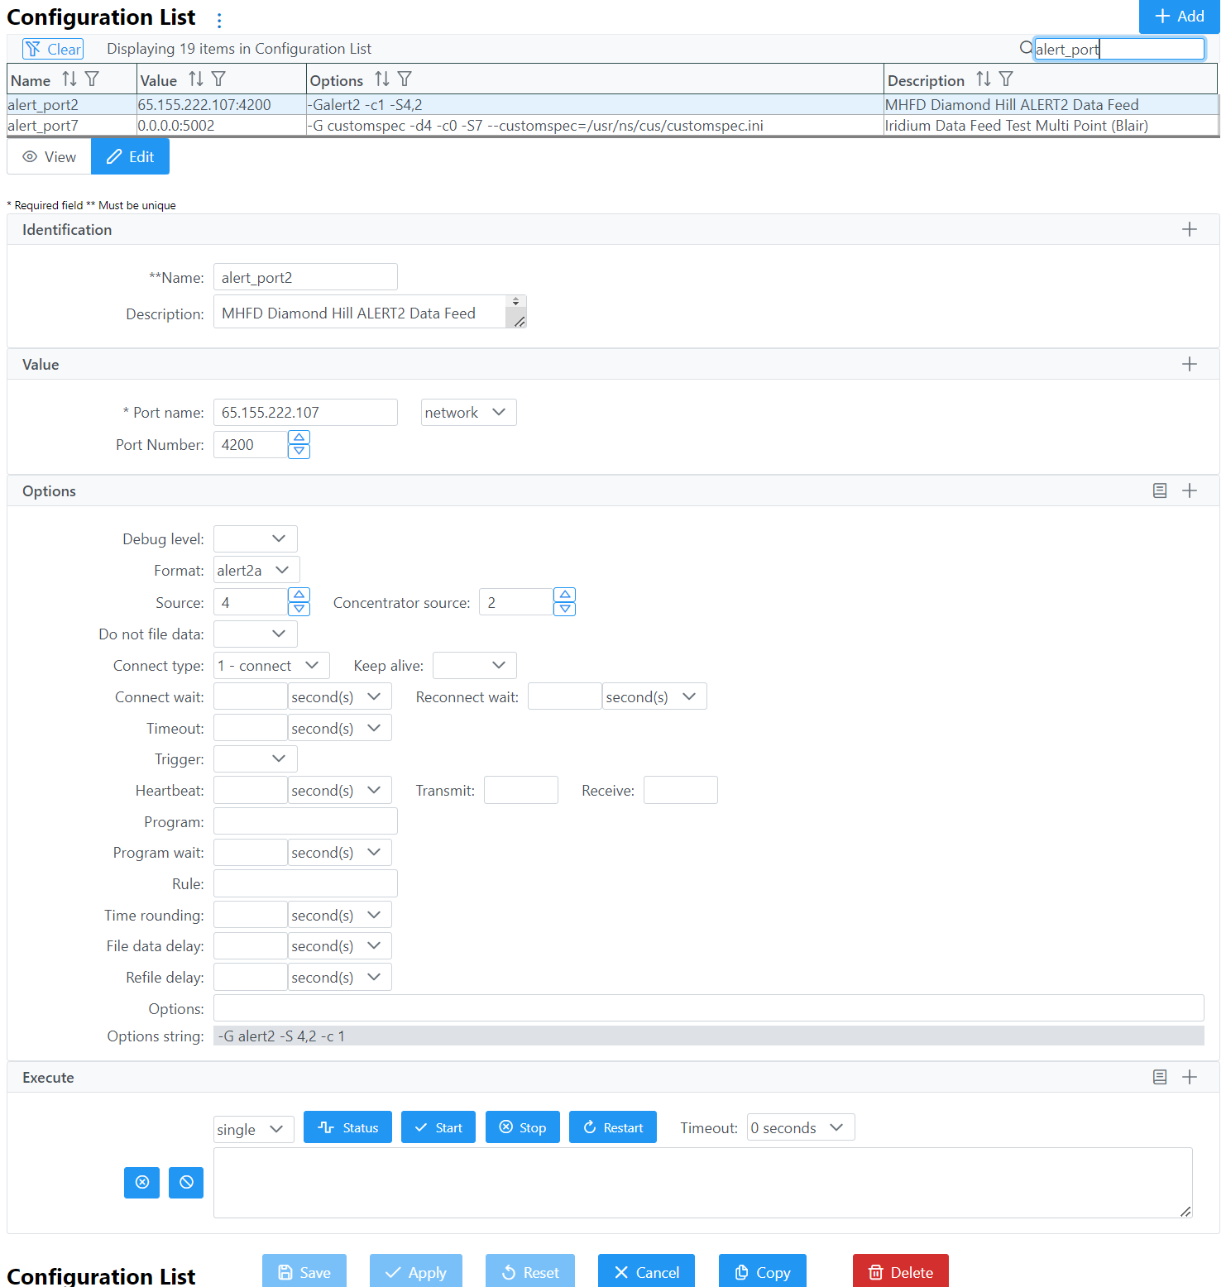Click the red Delete button
The height and width of the screenshot is (1287, 1226).
coord(900,1272)
